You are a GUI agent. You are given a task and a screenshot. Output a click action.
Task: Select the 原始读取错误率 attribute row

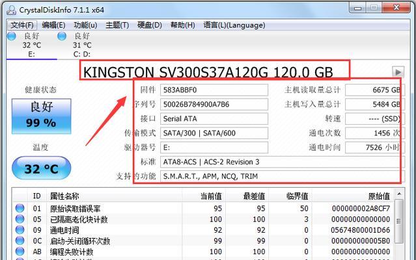(203, 209)
